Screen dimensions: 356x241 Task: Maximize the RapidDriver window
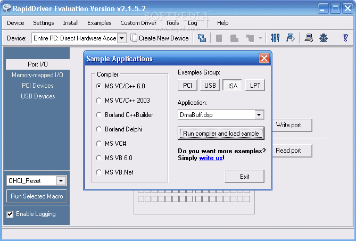pos(335,9)
